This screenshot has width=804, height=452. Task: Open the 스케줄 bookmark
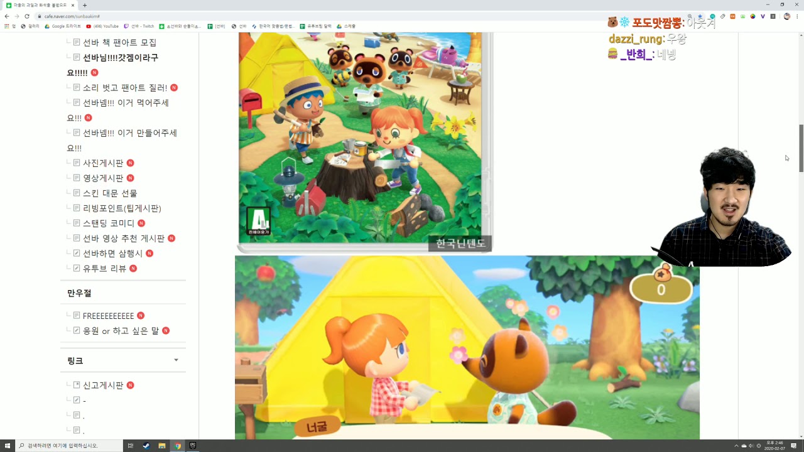[346, 26]
